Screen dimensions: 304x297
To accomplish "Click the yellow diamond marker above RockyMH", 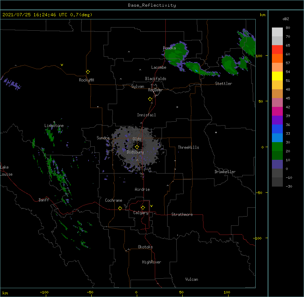I will [x=88, y=72].
